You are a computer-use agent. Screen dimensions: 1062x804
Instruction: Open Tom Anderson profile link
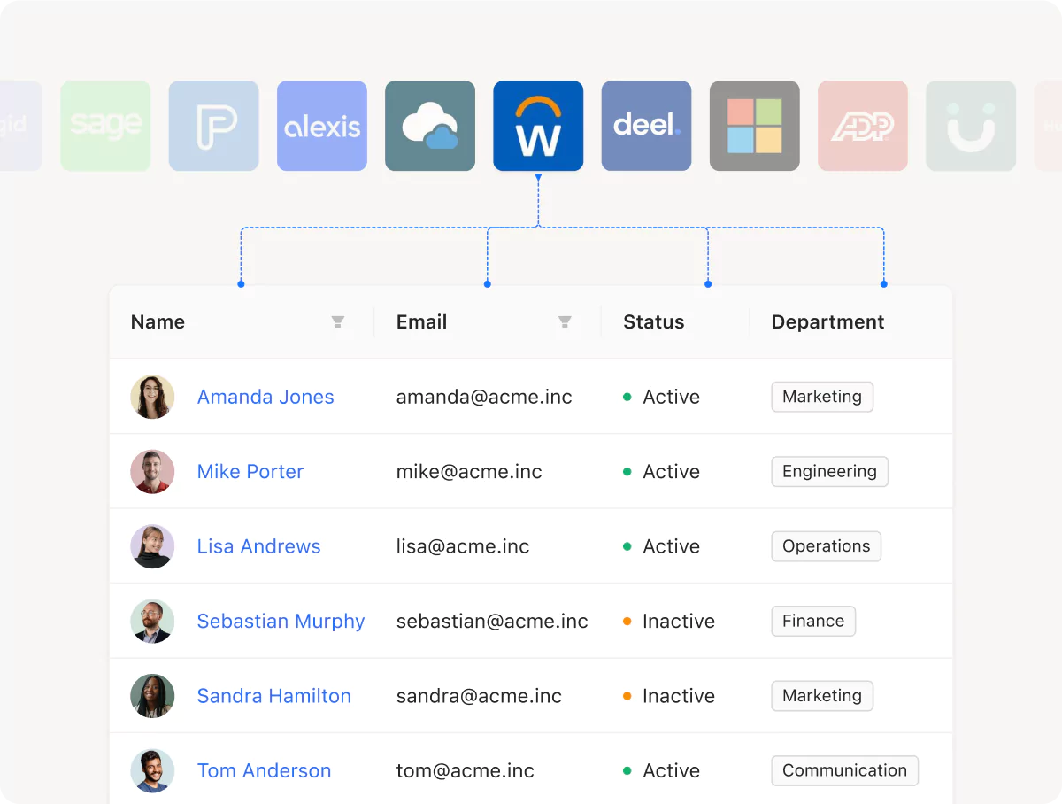(x=265, y=770)
